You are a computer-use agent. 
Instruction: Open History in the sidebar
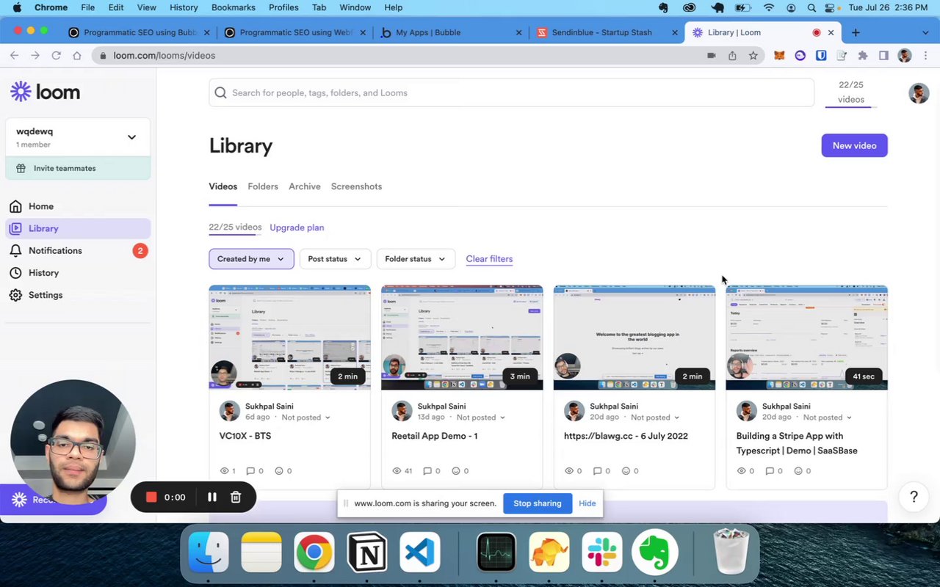point(43,272)
